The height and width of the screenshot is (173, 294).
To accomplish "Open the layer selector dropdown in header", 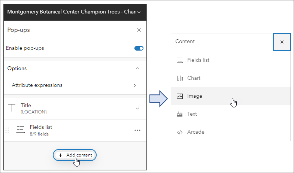I will [139, 12].
